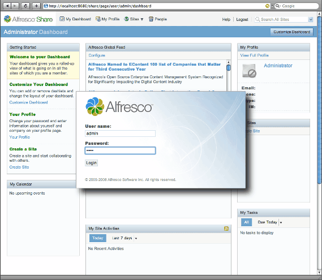Click the Logout link

point(242,19)
